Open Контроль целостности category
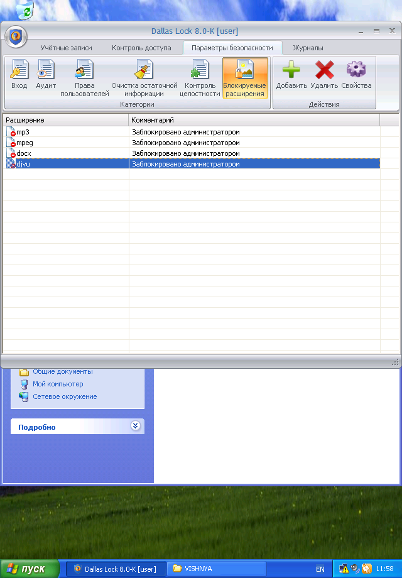Image resolution: width=402 pixels, height=578 pixels. pyautogui.click(x=200, y=78)
